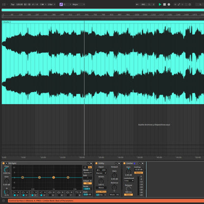Toggle the Utility Bass Mono button
This screenshot has width=204, height=204.
coord(101,192)
